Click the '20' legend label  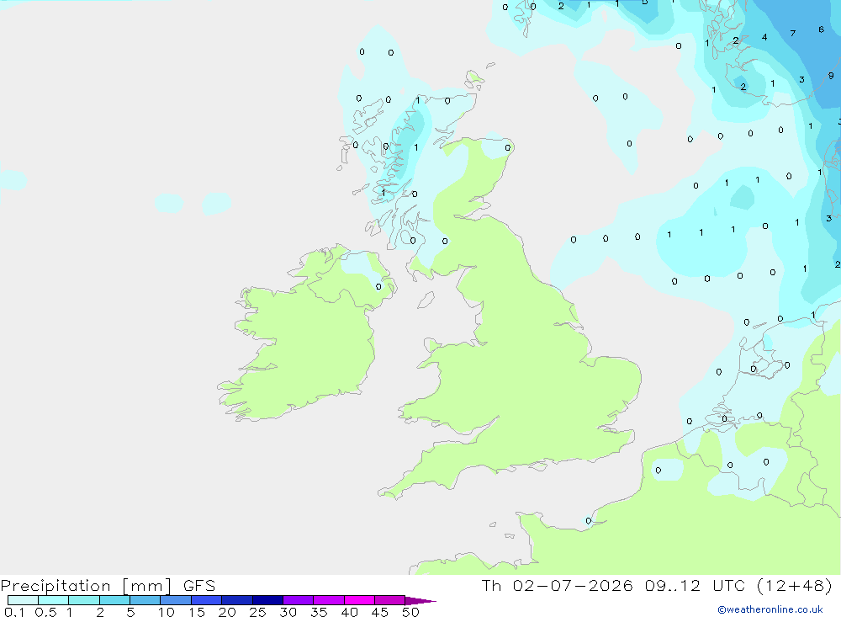227,612
